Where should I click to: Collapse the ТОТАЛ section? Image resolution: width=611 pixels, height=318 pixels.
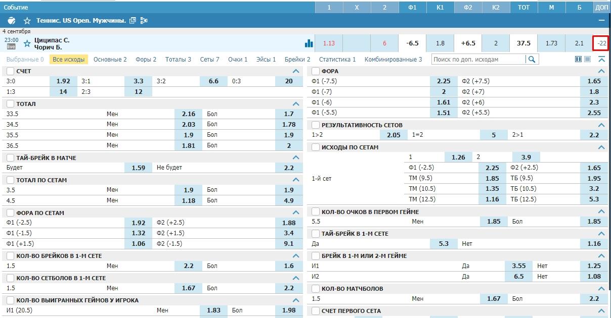click(296, 103)
